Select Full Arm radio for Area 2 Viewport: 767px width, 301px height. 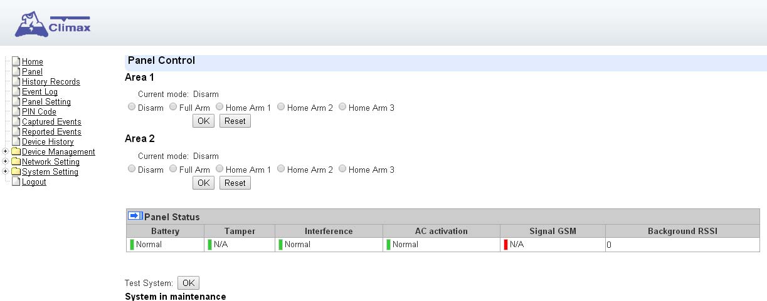(173, 169)
